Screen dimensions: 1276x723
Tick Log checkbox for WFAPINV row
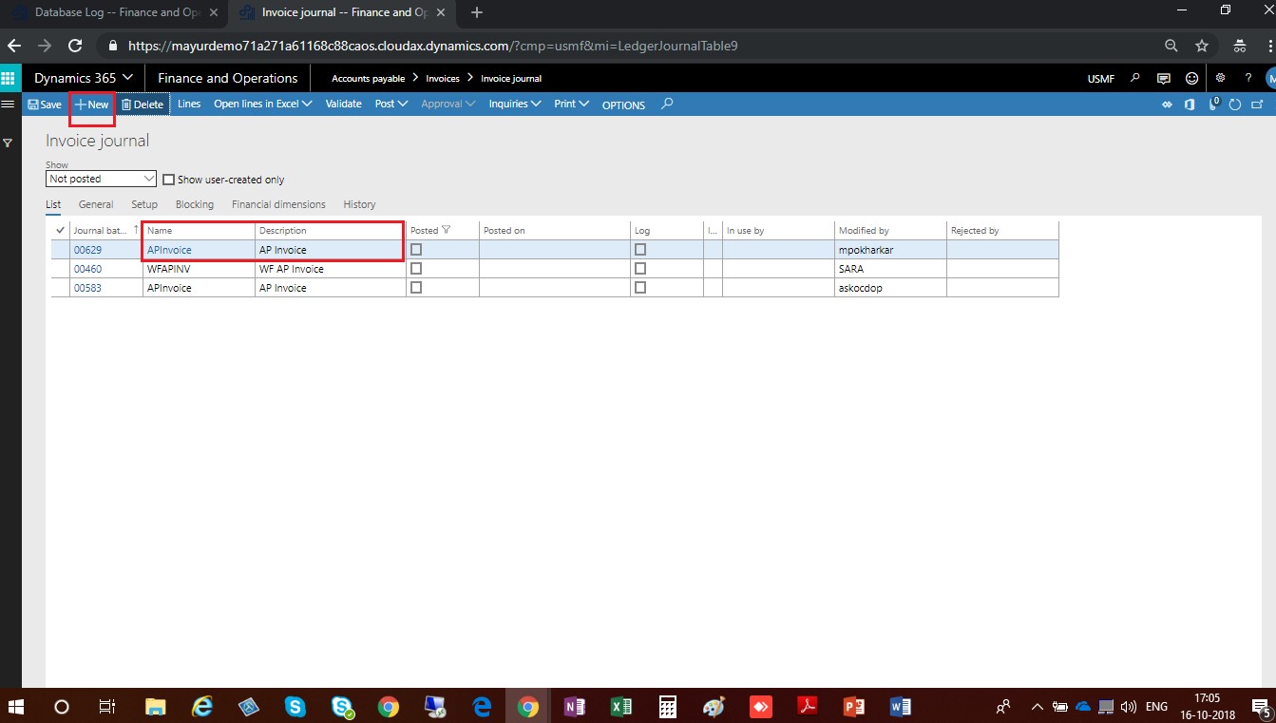click(640, 269)
